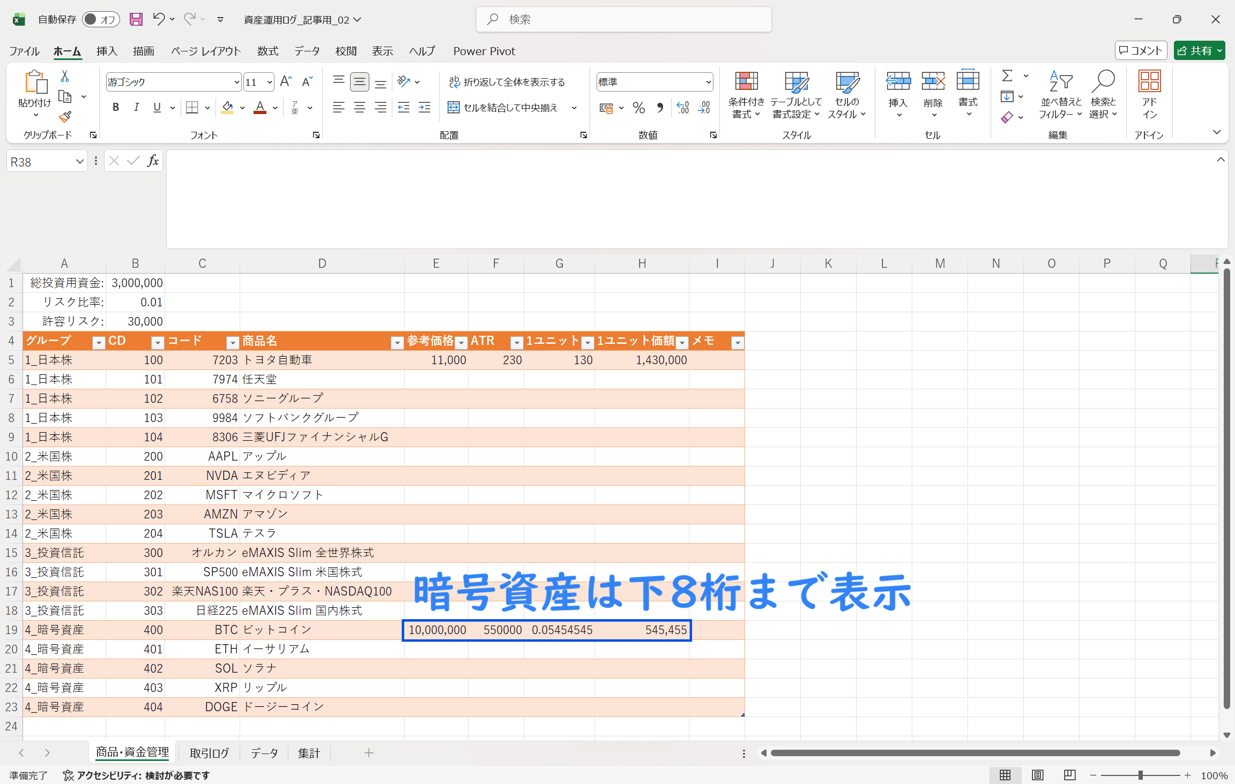Expand the font name combo box
This screenshot has height=784, width=1235.
click(x=236, y=82)
